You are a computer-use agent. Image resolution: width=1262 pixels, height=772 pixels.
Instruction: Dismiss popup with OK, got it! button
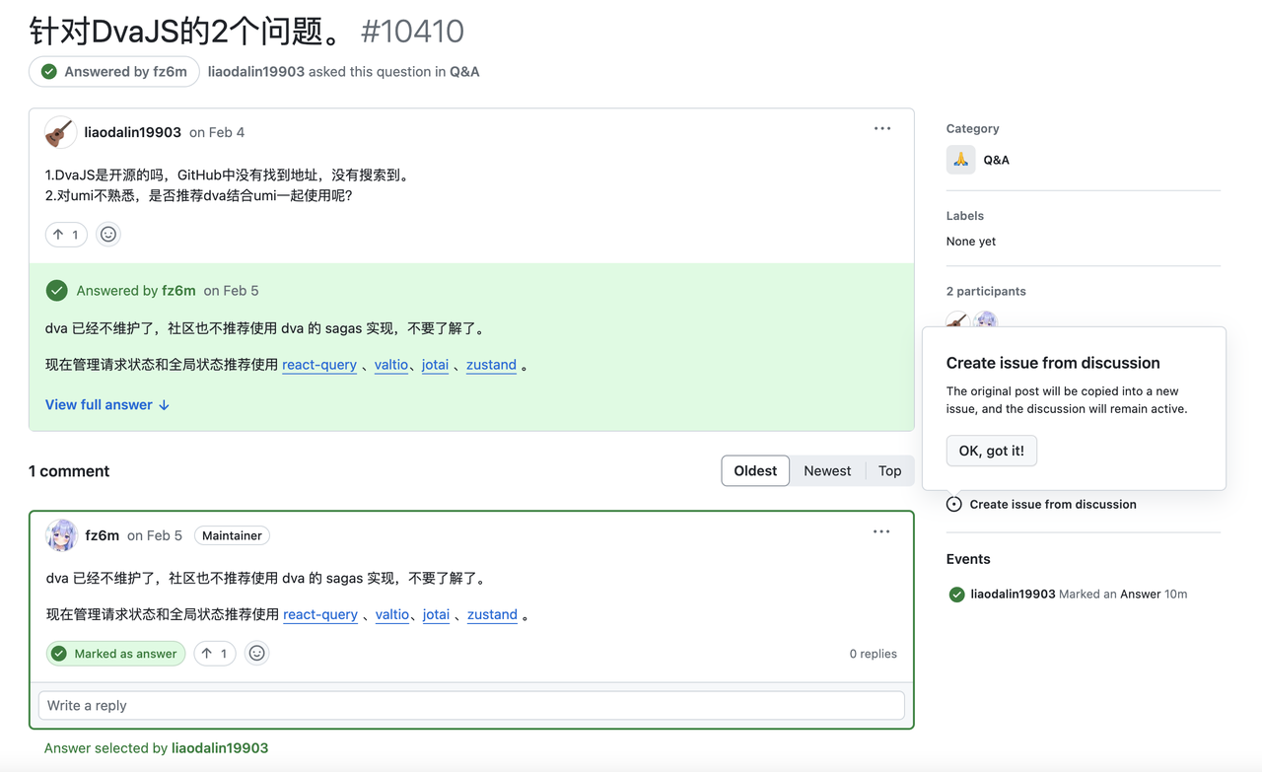(991, 451)
